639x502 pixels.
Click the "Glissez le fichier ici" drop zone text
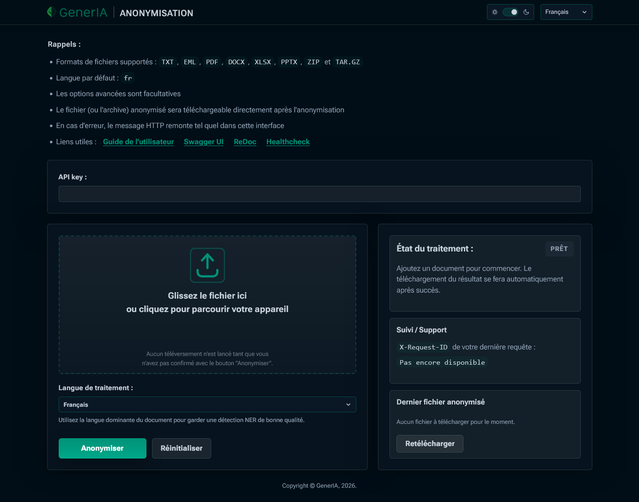[x=207, y=296]
